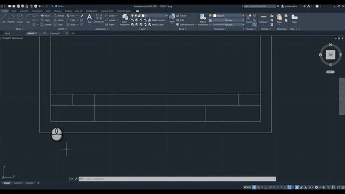345x194 pixels.
Task: Click the Trim tool
Action: (71, 16)
